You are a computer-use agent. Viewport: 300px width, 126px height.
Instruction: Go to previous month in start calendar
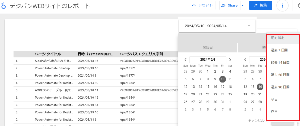[x=185, y=59]
